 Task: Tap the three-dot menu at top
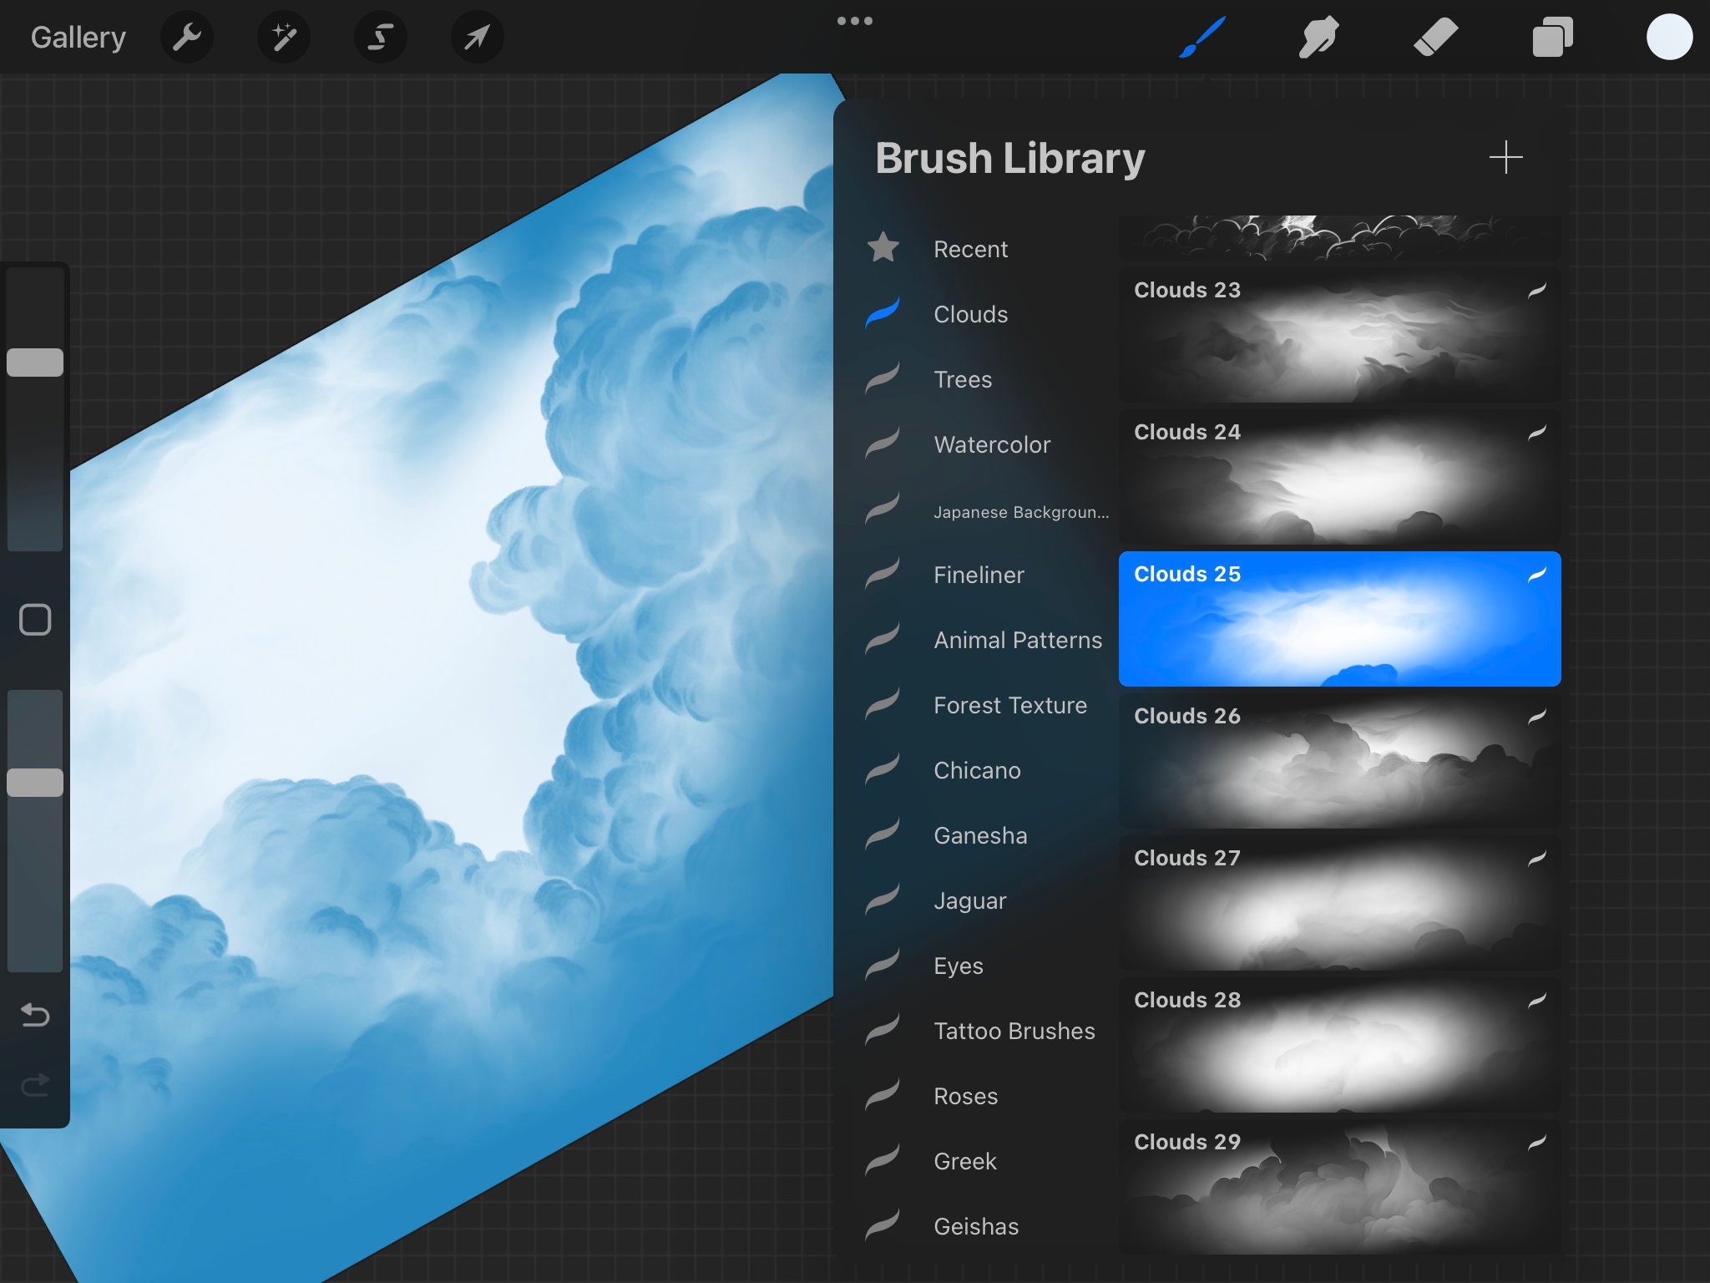[x=855, y=21]
